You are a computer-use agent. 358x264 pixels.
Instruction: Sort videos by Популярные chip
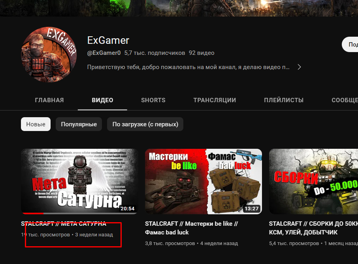(x=79, y=124)
